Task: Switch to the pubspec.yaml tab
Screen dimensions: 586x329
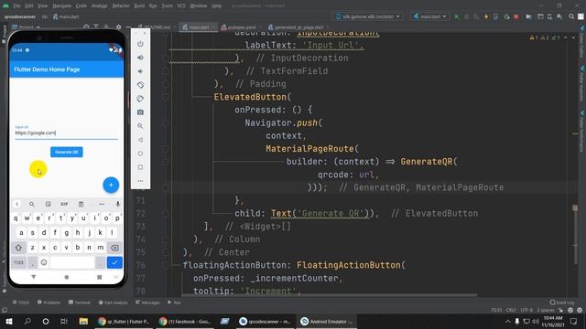Action: tap(238, 27)
